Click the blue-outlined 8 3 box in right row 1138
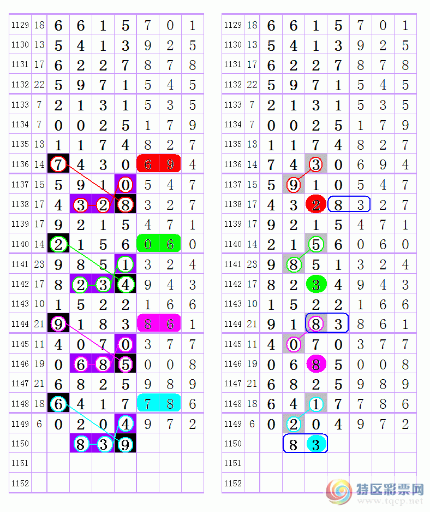The width and height of the screenshot is (430, 512). pos(349,204)
